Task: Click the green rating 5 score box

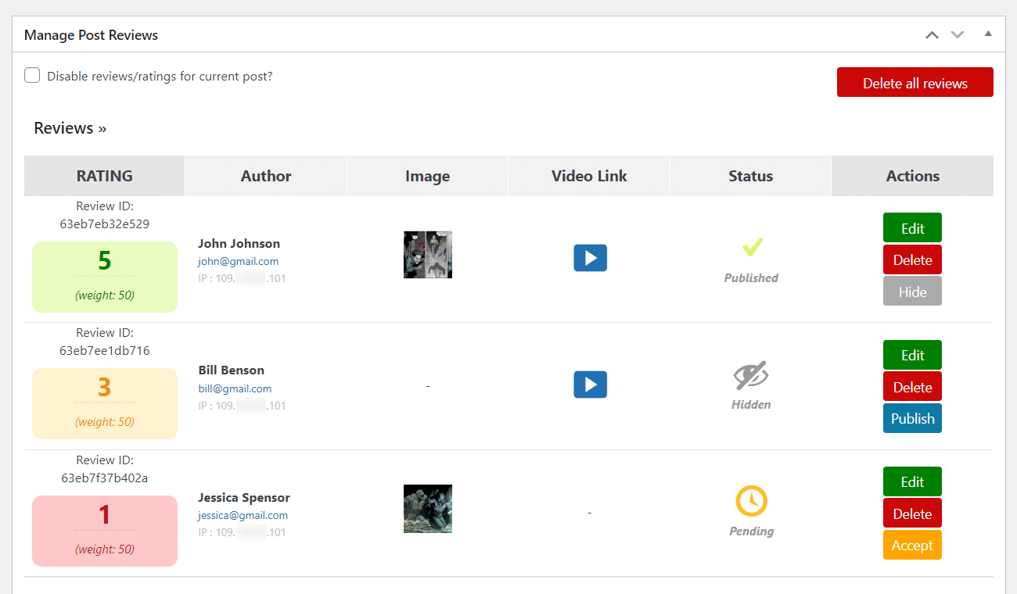Action: pos(105,277)
